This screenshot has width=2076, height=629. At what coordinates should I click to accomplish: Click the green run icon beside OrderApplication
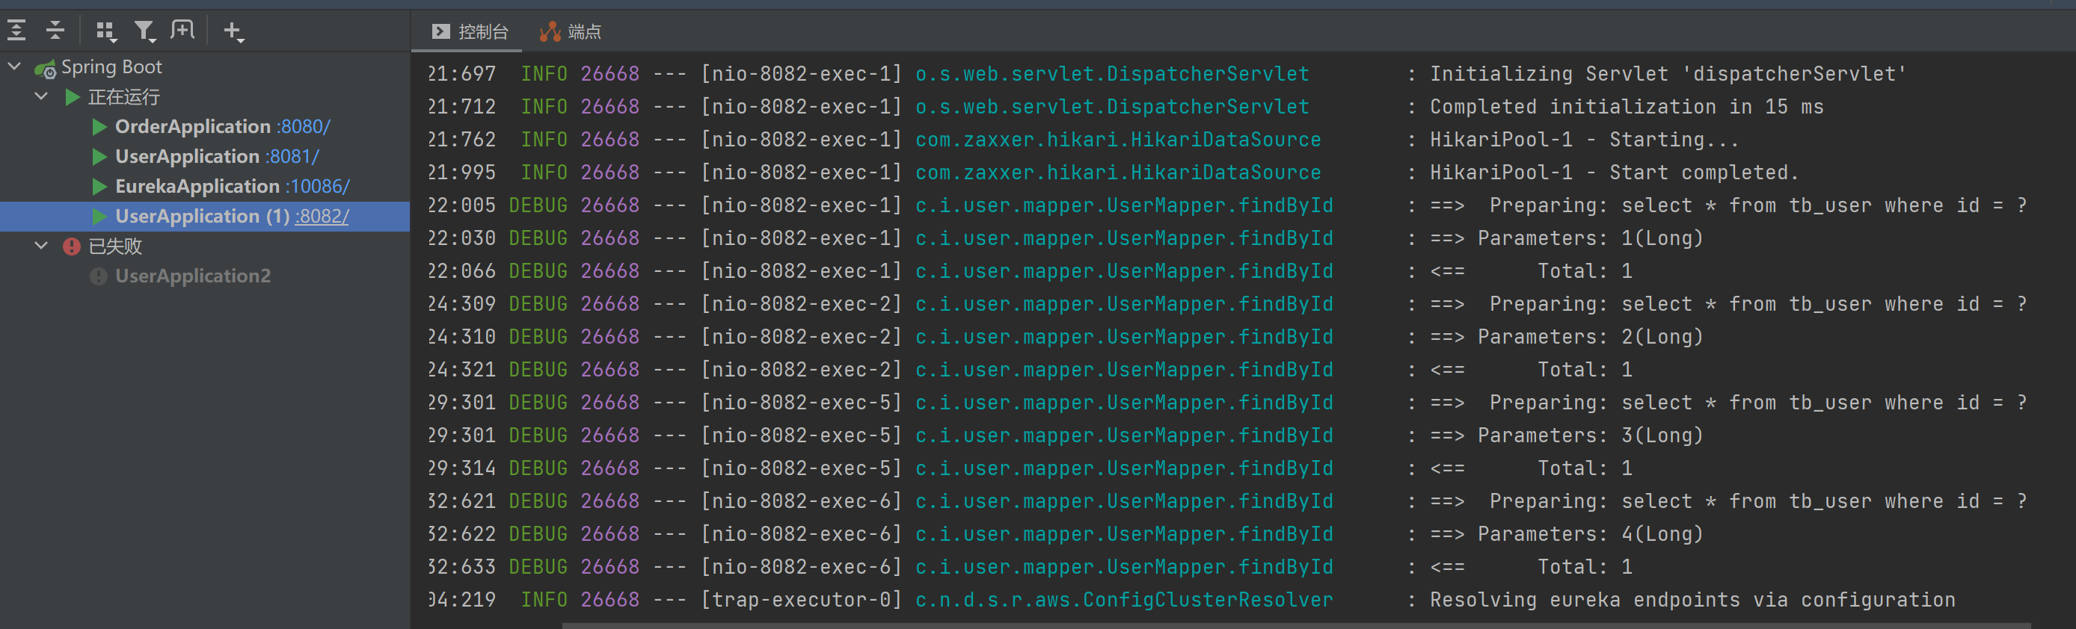tap(100, 126)
